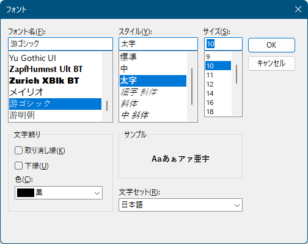This screenshot has width=308, height=244.
Task: Choose size 18 from the size list
Action: pyautogui.click(x=218, y=112)
